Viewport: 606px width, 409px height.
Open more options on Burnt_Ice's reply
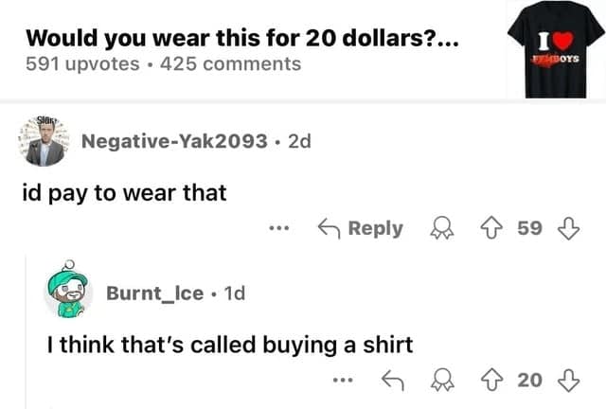343,380
